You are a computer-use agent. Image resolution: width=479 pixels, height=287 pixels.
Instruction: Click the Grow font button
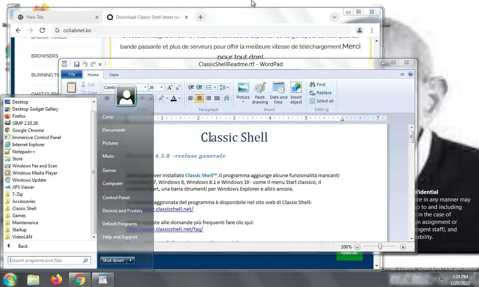coord(170,87)
